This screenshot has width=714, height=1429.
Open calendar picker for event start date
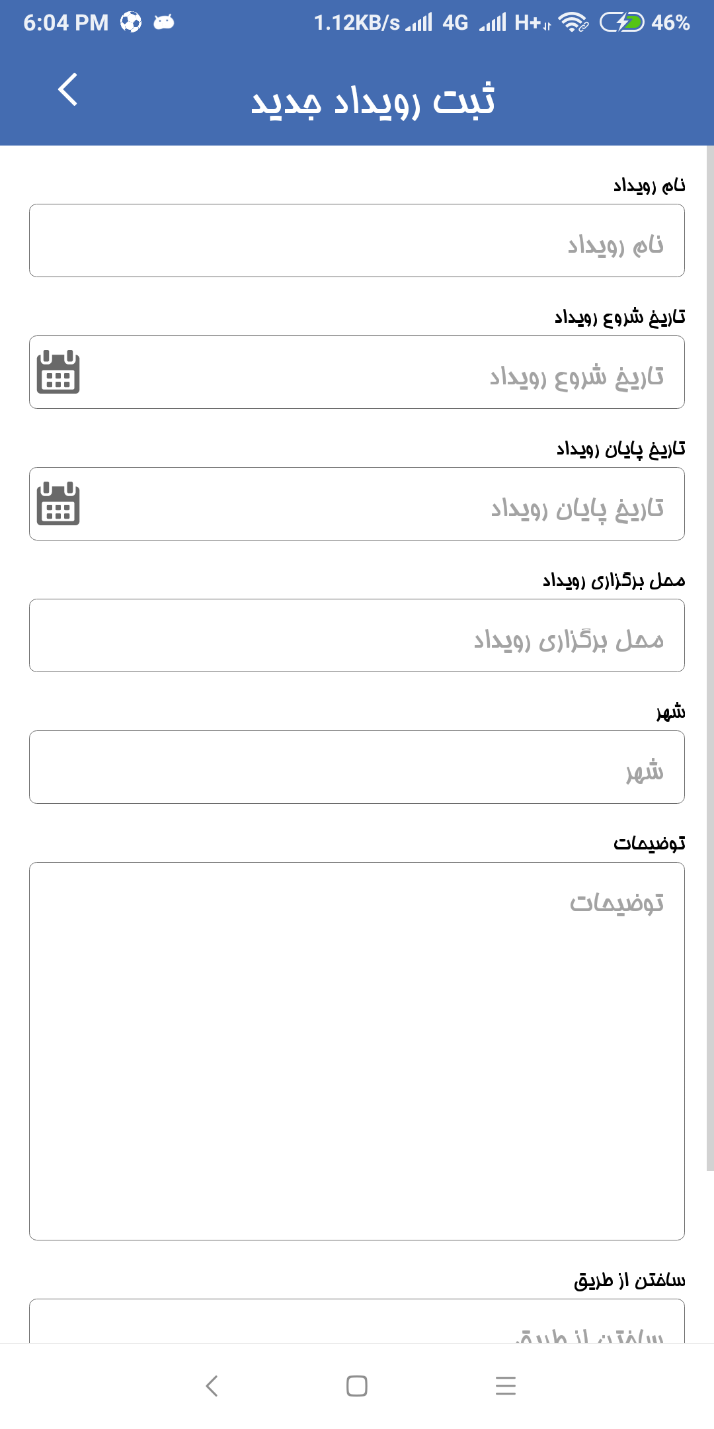(x=58, y=372)
